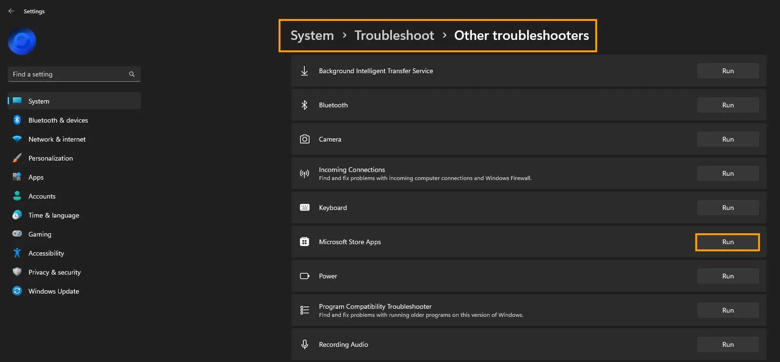Click the Incoming Connections description text
The image size is (780, 362).
[425, 178]
